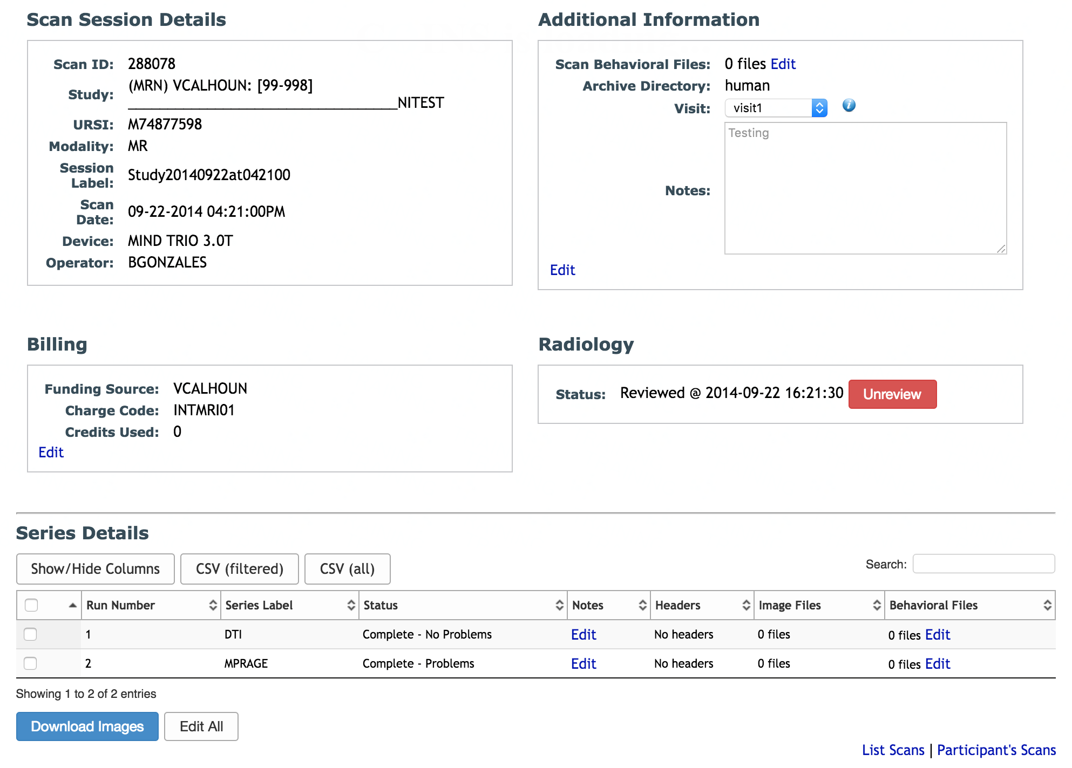
Task: Open Show/Hide Columns menu
Action: [95, 569]
